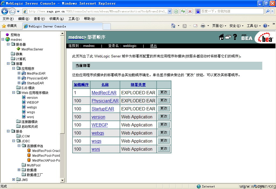Click the console help question mark icon

coord(235,37)
